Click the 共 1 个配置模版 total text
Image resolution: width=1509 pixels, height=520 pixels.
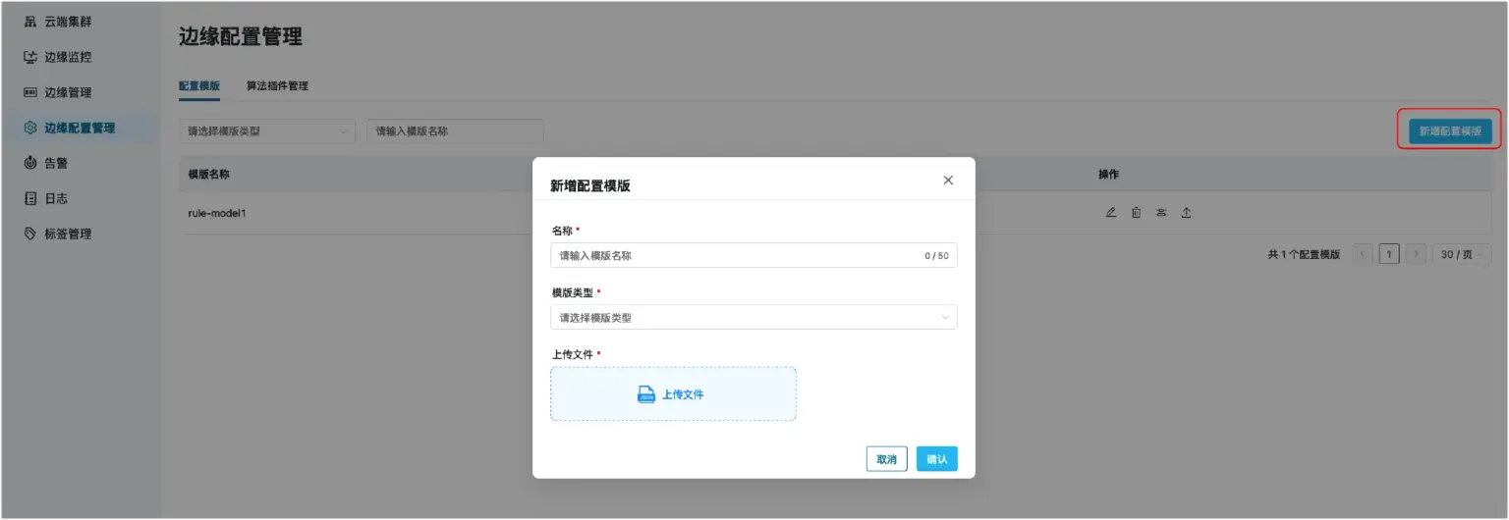point(1304,254)
